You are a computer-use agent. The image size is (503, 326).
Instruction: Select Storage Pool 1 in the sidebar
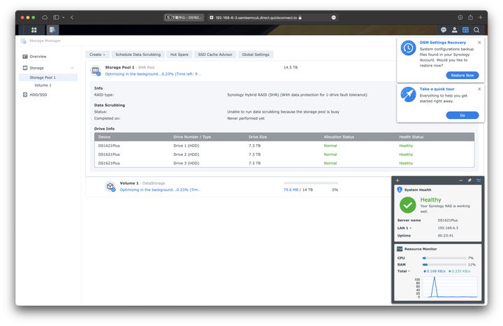click(x=48, y=78)
